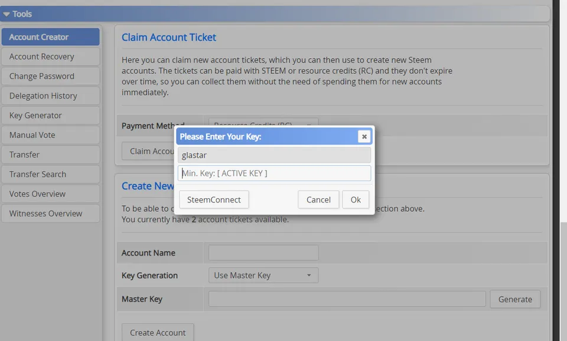Generate a master key

tap(515, 299)
